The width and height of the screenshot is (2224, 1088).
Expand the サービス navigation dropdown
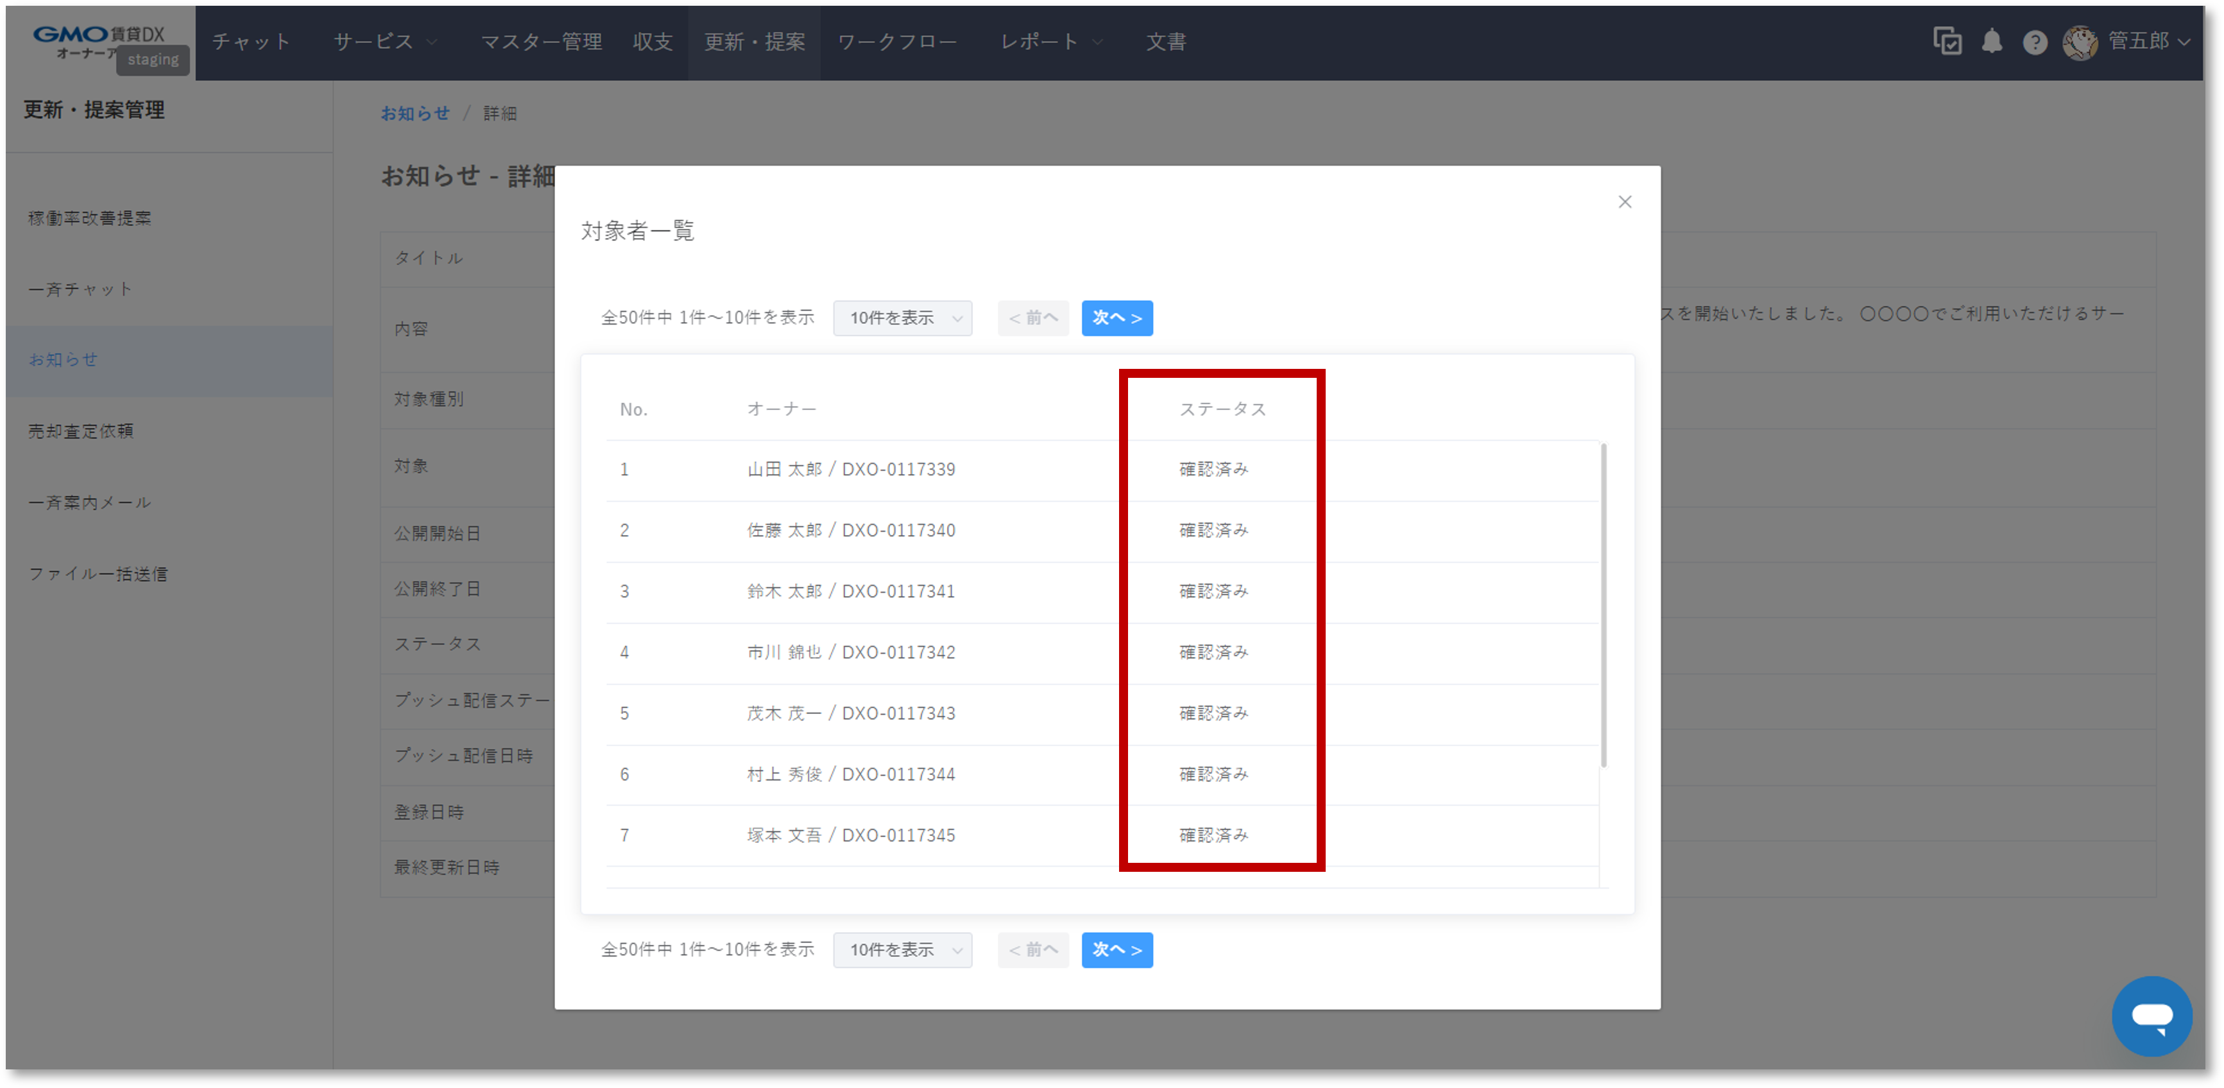[383, 42]
